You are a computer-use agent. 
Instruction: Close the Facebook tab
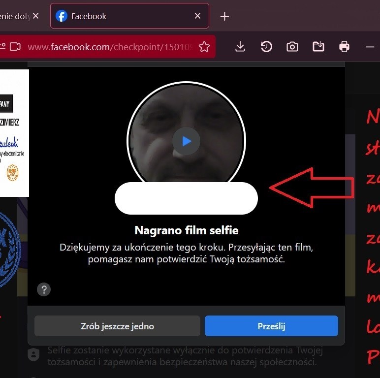197,16
